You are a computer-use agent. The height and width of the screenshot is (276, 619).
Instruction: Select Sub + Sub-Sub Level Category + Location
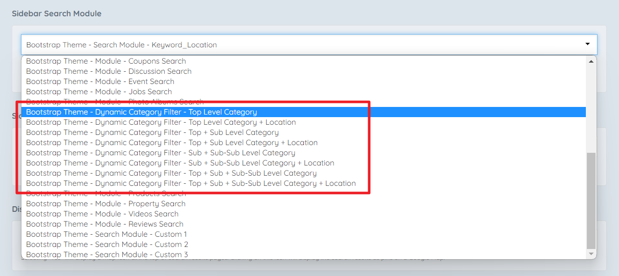click(304, 163)
